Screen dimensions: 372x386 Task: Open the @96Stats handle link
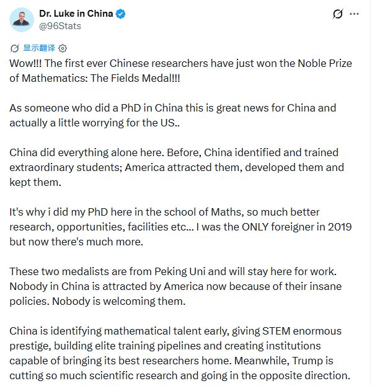point(60,26)
